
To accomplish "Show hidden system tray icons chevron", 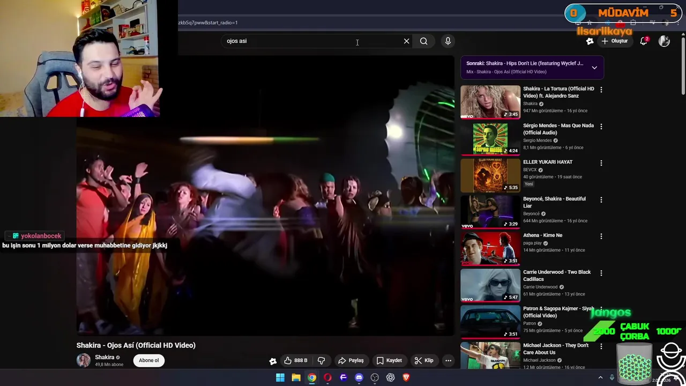I will pos(600,377).
